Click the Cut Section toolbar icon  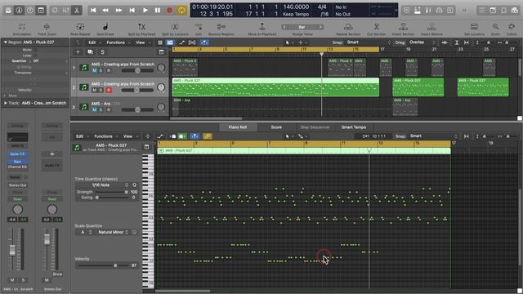pyautogui.click(x=376, y=29)
